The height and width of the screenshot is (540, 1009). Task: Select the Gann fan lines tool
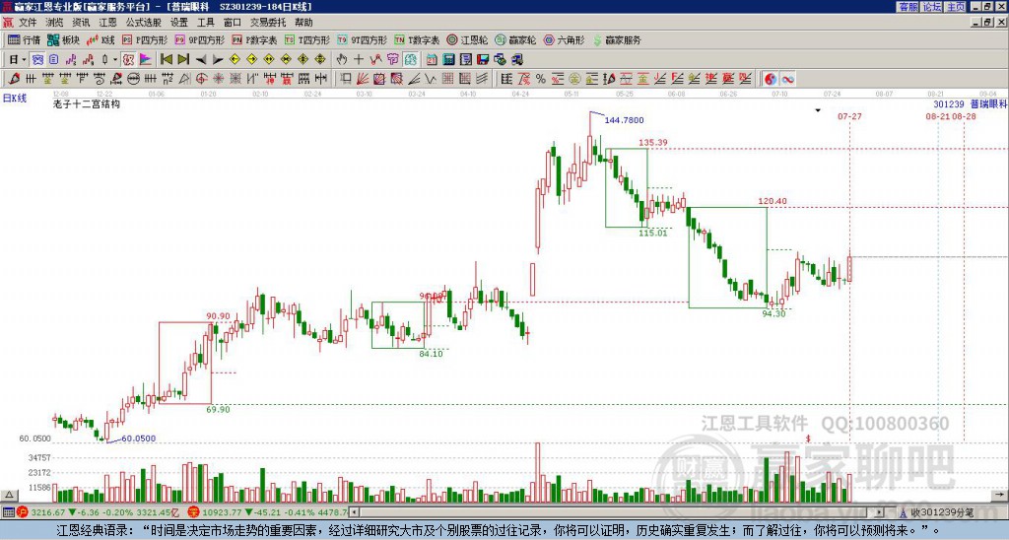pyautogui.click(x=363, y=79)
